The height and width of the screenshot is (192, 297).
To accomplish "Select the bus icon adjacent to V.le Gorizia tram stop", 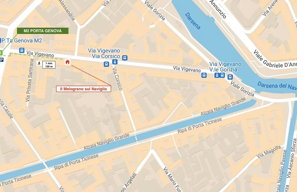I will pos(222,75).
